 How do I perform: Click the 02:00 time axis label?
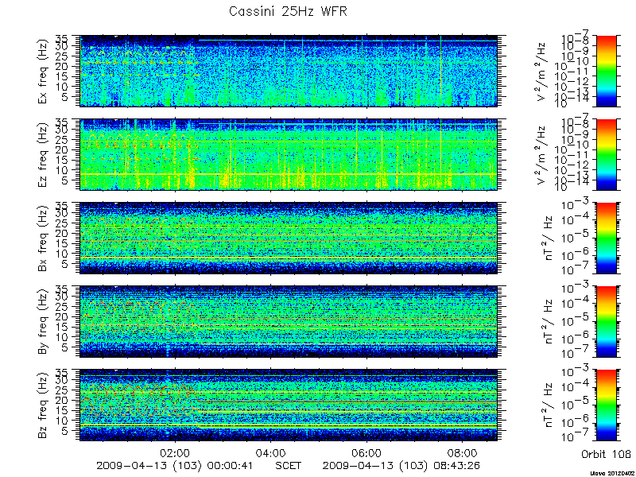point(175,452)
